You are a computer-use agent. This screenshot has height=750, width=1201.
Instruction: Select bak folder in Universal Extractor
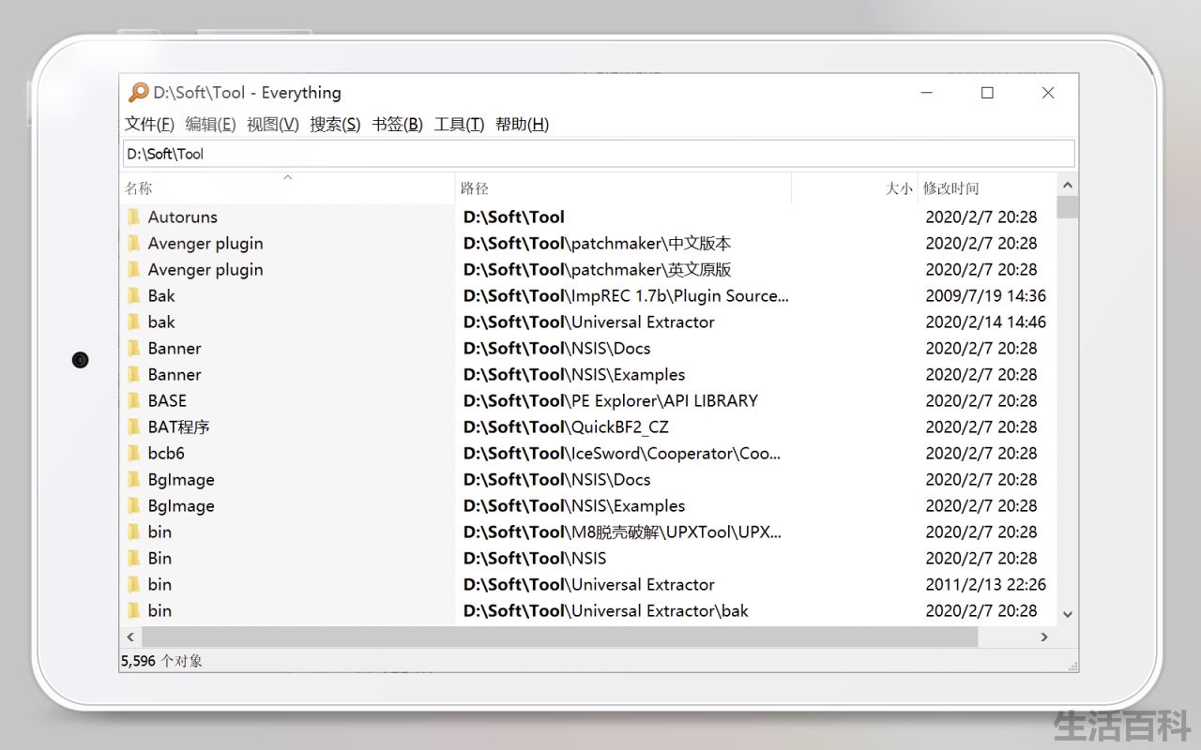tap(161, 322)
